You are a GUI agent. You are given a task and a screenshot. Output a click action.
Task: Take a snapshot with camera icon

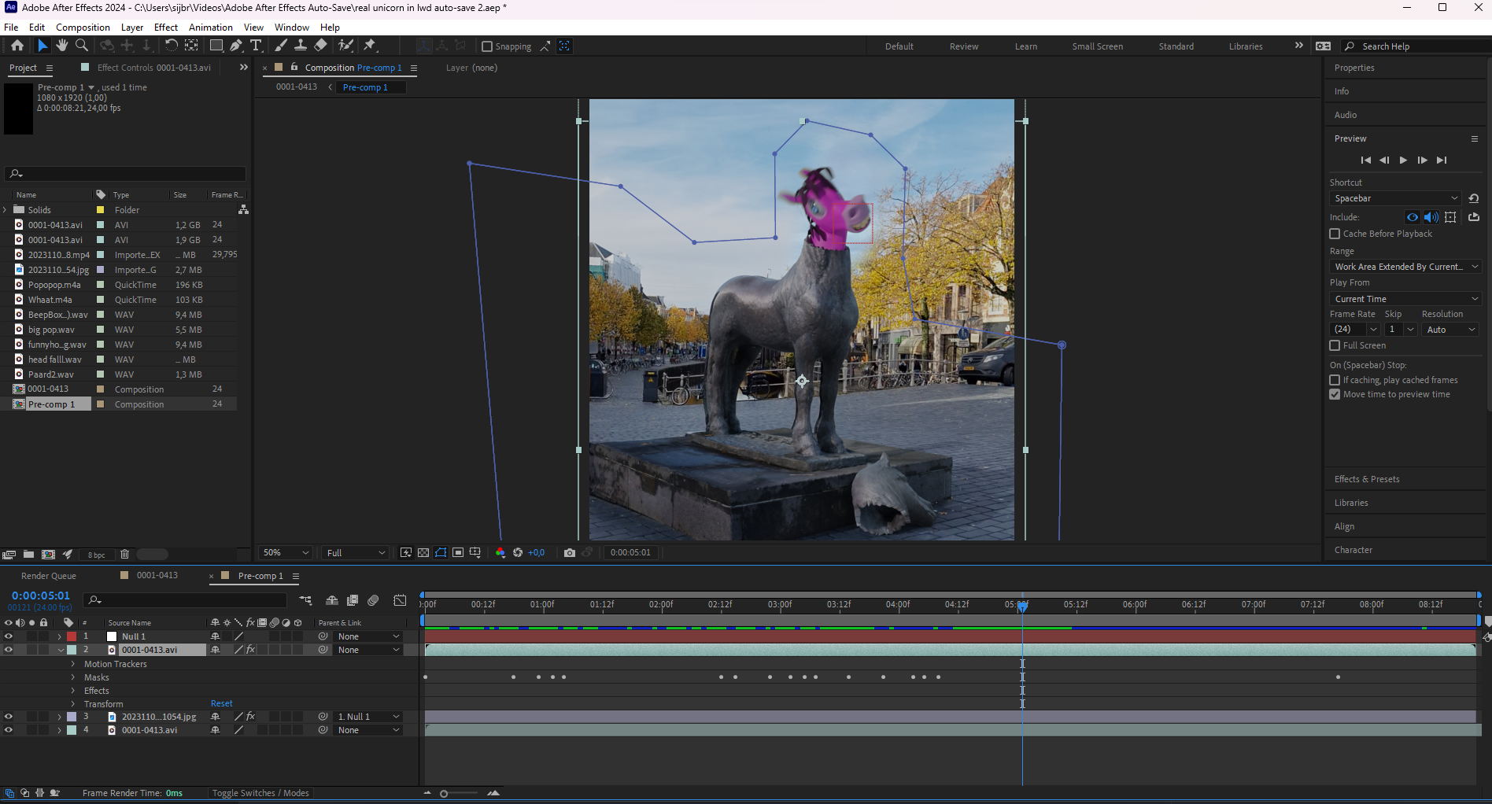[x=570, y=553]
